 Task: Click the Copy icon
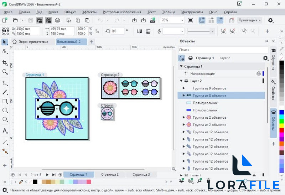pos(78,20)
